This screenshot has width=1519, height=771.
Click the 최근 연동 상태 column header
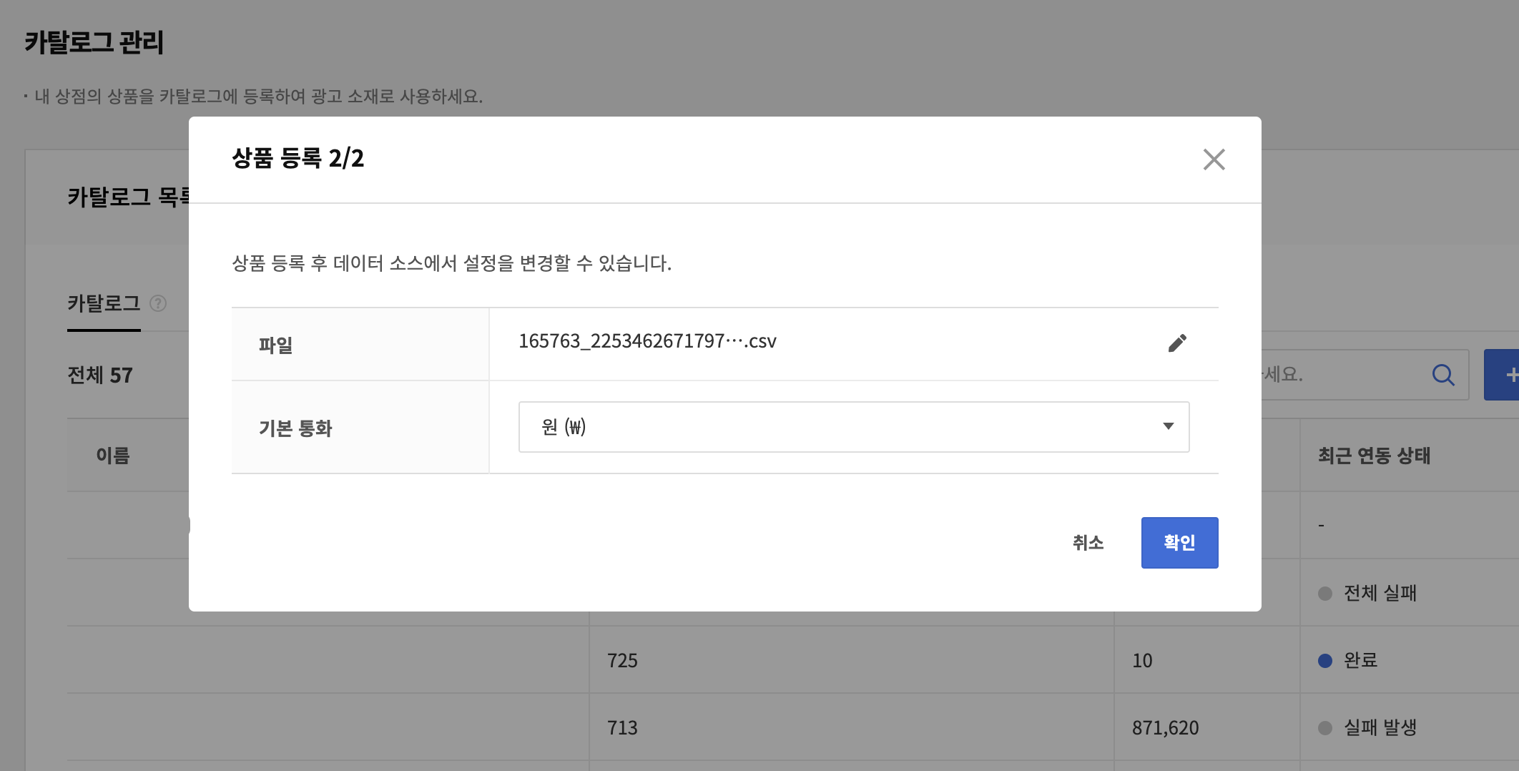tap(1374, 456)
